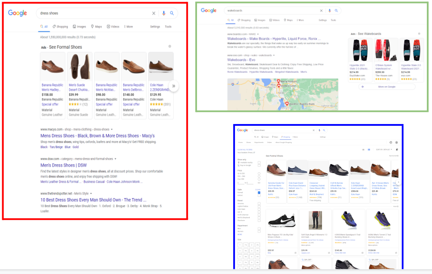Click the red map pin for BoardCo Boats

pyautogui.click(x=287, y=103)
